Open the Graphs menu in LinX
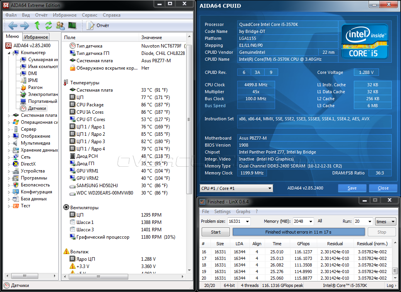 coord(243,212)
